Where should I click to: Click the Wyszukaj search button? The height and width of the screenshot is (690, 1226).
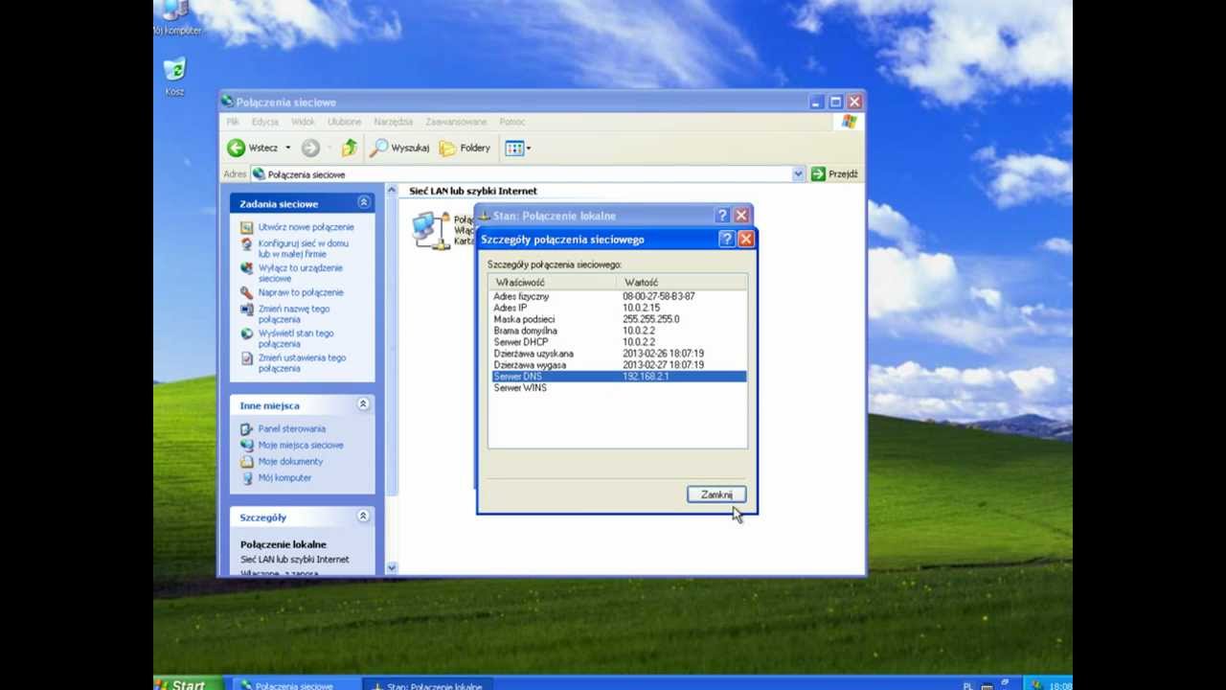pyautogui.click(x=400, y=148)
